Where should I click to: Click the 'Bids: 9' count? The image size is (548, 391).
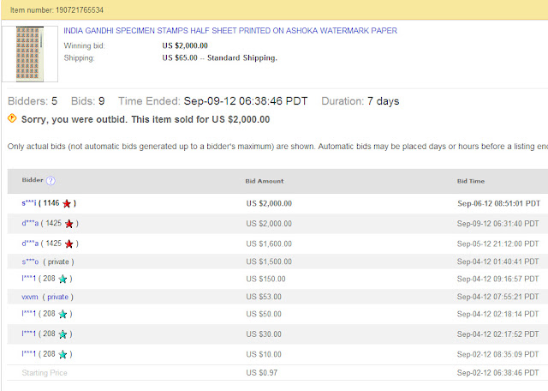coord(87,101)
